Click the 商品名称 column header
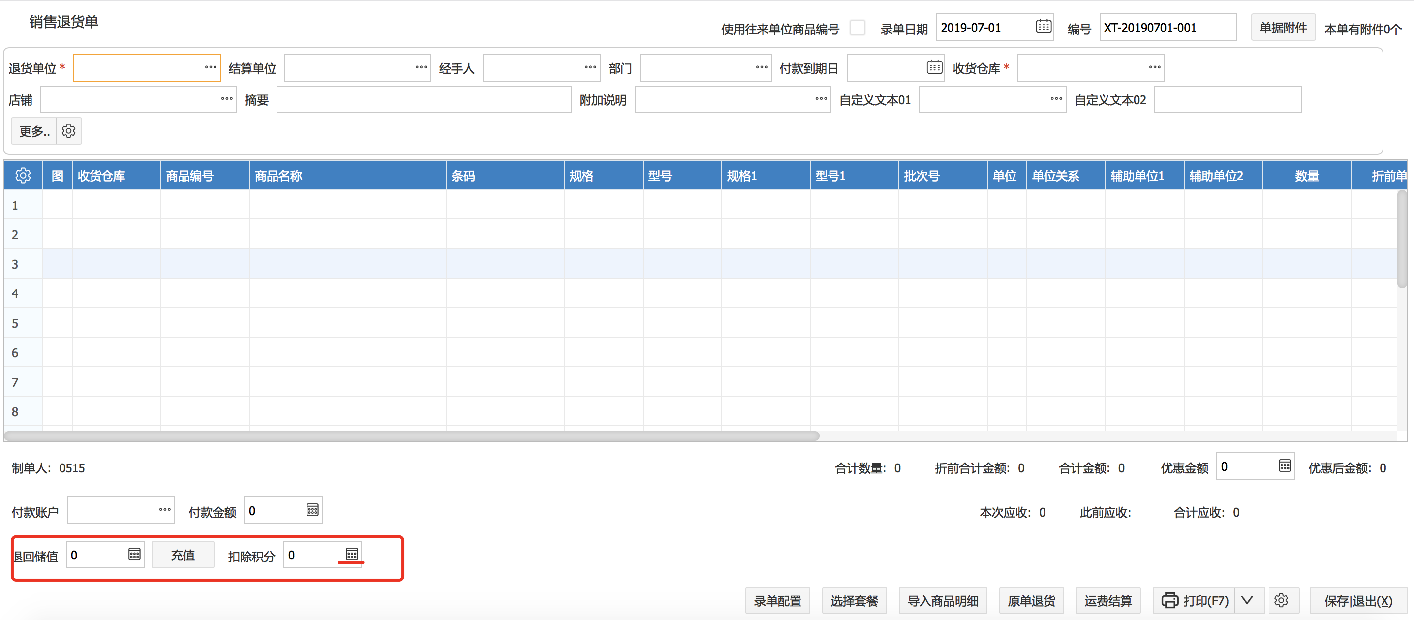Screen dimensions: 1414x620 pos(348,176)
